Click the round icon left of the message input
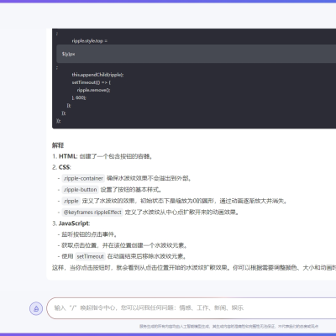 36,308
